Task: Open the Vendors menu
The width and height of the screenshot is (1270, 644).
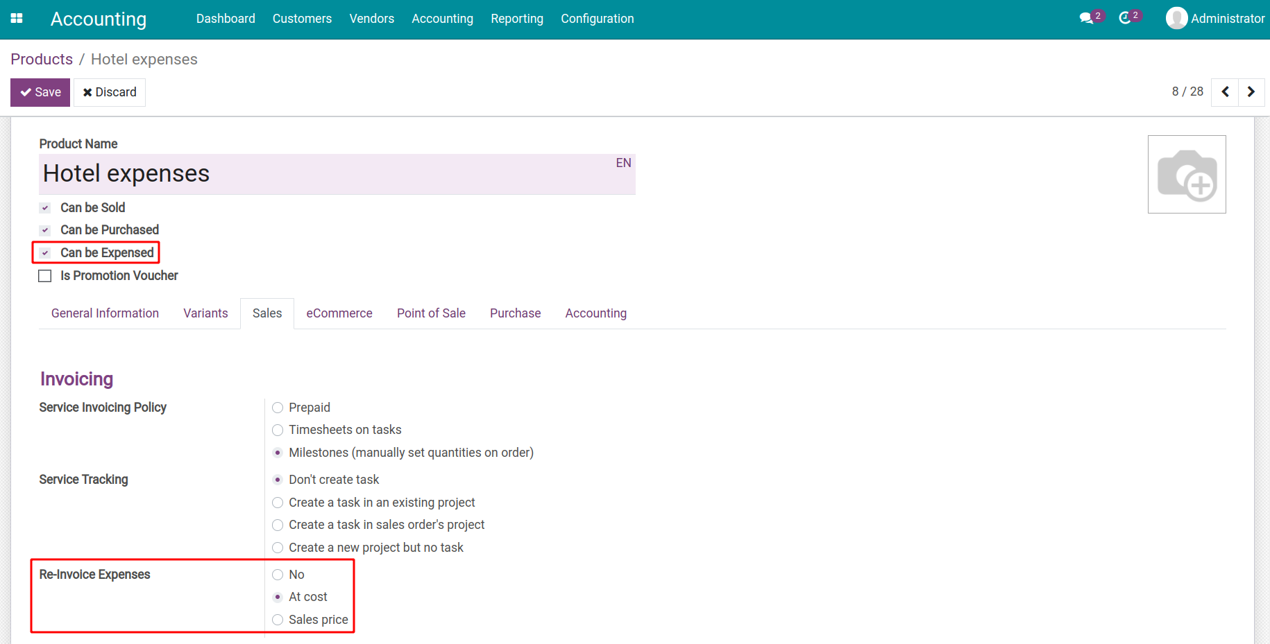Action: pos(372,19)
